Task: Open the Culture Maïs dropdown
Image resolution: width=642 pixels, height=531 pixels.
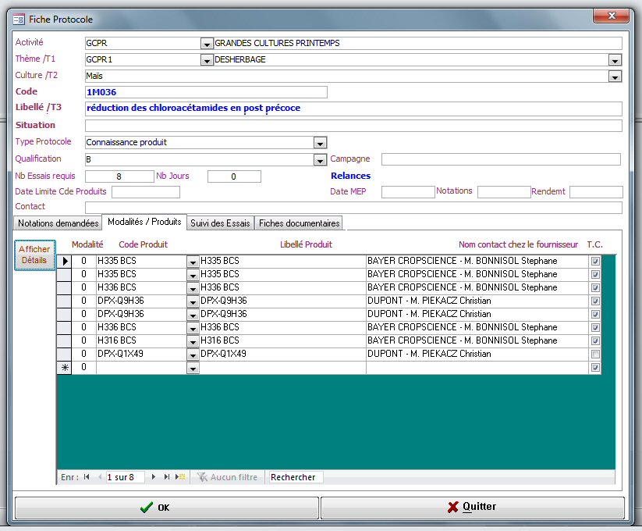Action: (615, 77)
